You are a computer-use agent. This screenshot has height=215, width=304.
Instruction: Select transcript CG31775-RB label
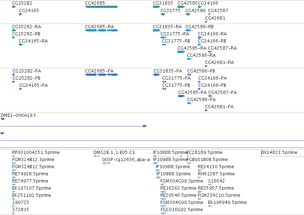[176, 41]
